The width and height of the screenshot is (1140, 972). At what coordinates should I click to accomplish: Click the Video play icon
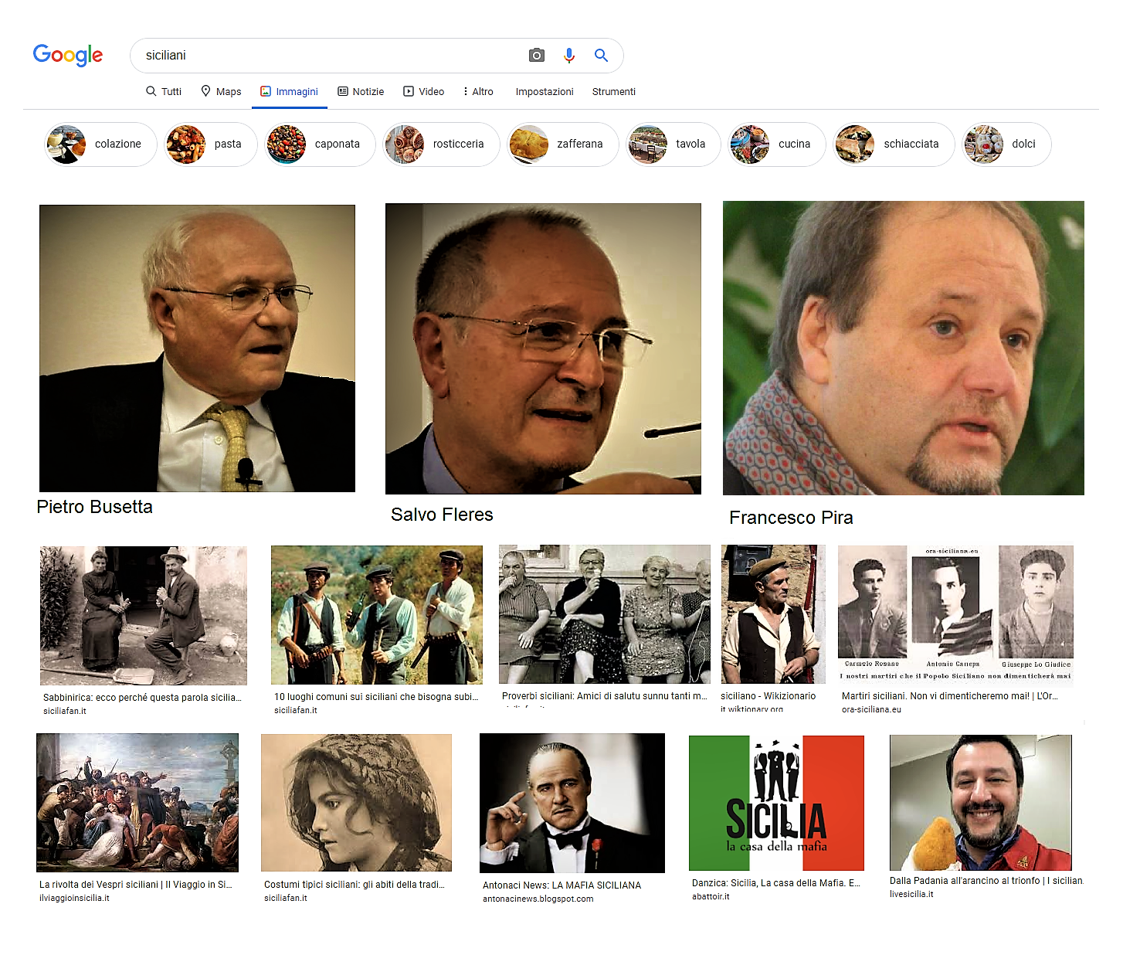pyautogui.click(x=409, y=91)
